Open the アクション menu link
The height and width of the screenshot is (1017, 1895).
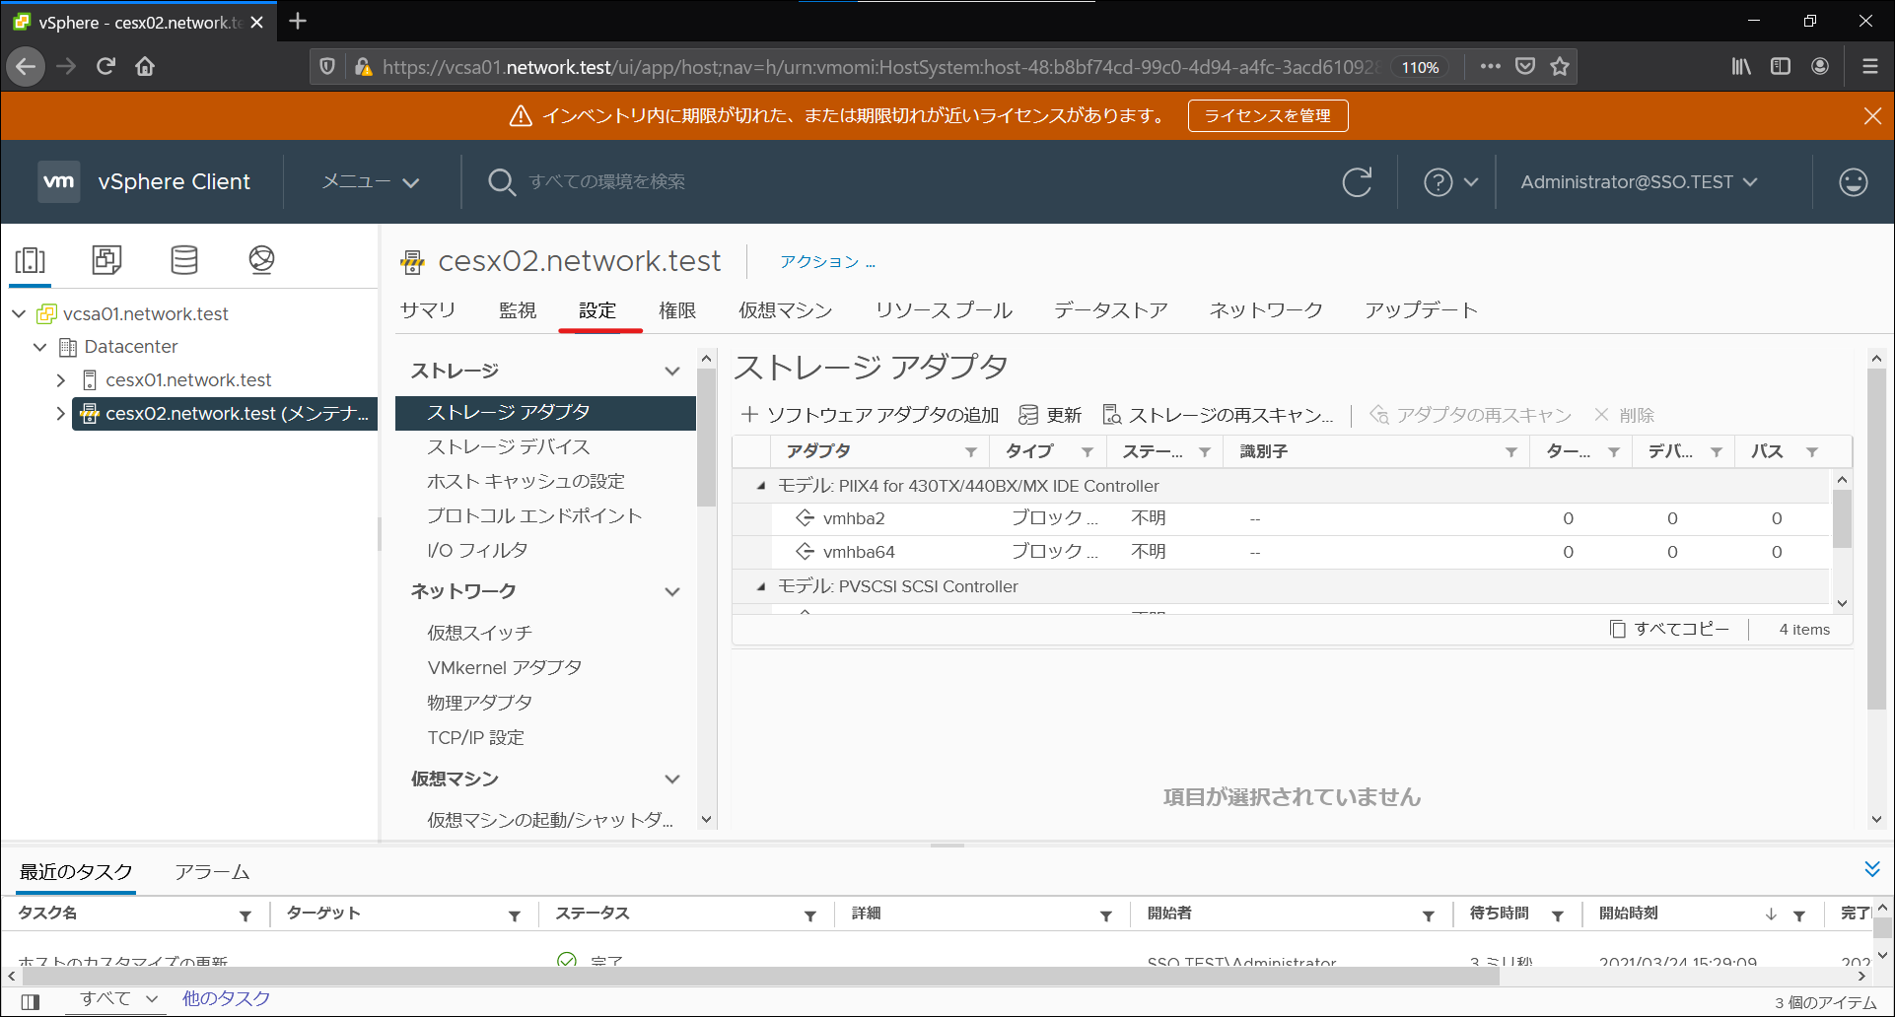[x=827, y=262]
